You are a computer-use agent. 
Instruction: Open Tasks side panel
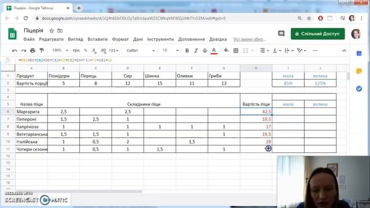point(359,88)
